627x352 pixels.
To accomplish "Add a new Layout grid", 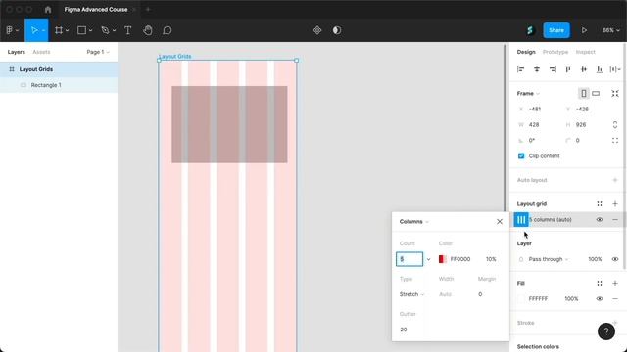I will [615, 204].
